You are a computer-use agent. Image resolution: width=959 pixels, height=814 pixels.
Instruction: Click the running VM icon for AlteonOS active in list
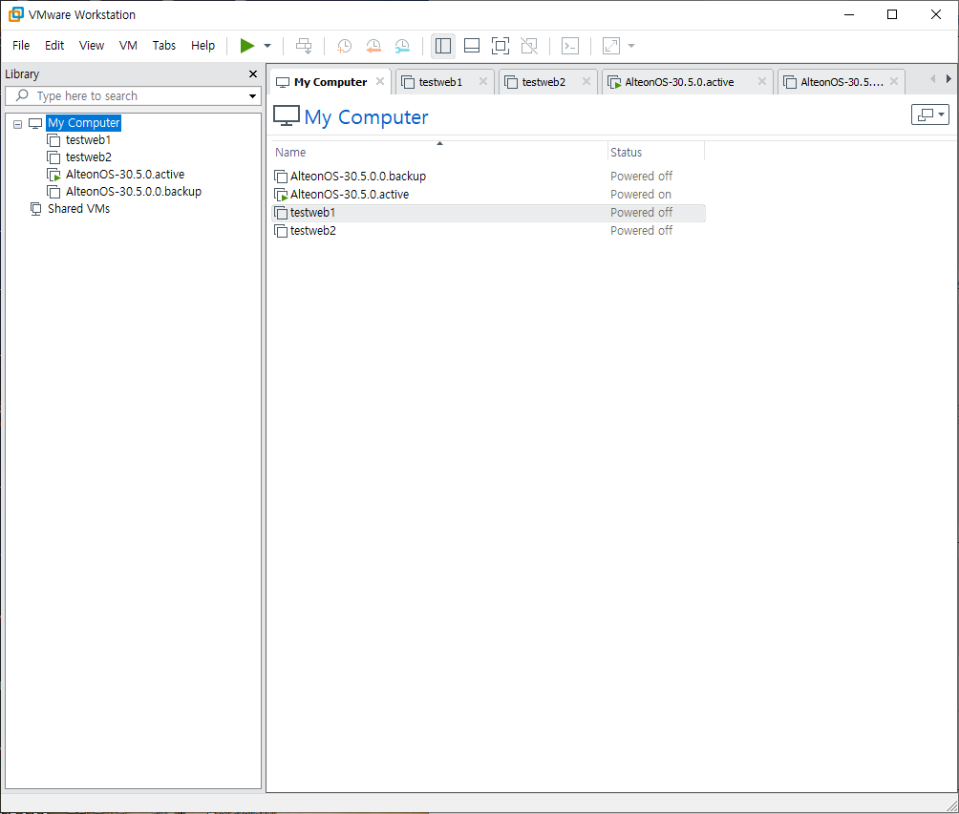tap(281, 195)
